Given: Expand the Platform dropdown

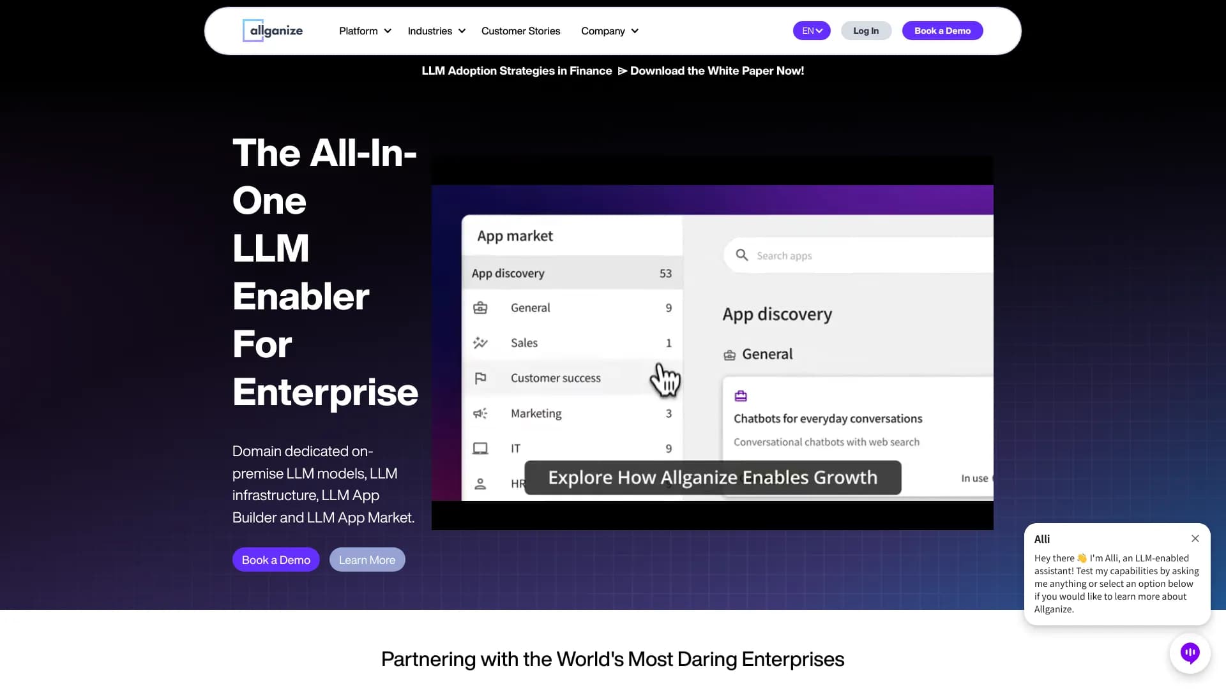Looking at the screenshot, I should point(364,31).
